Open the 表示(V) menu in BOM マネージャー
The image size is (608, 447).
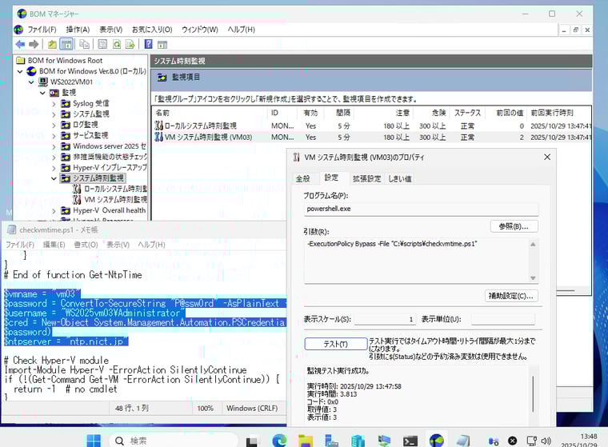click(x=111, y=30)
